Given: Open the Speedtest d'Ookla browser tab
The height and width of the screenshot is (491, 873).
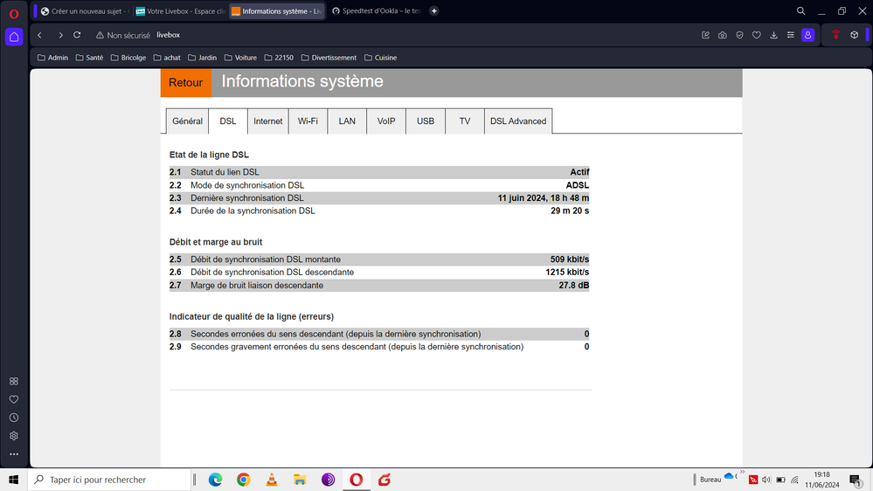Looking at the screenshot, I should click(x=377, y=11).
